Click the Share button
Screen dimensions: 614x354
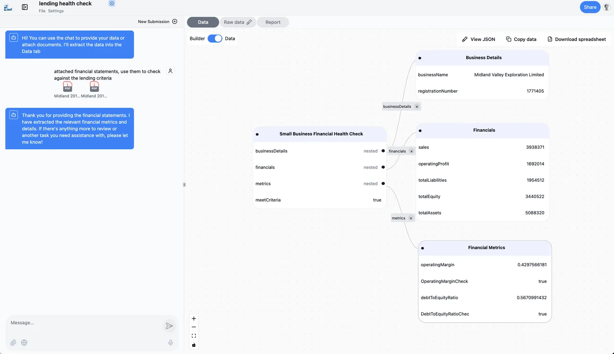pos(590,7)
